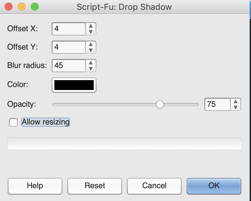This screenshot has width=251, height=201.
Task: Open the black shadow Color picker
Action: pos(74,85)
